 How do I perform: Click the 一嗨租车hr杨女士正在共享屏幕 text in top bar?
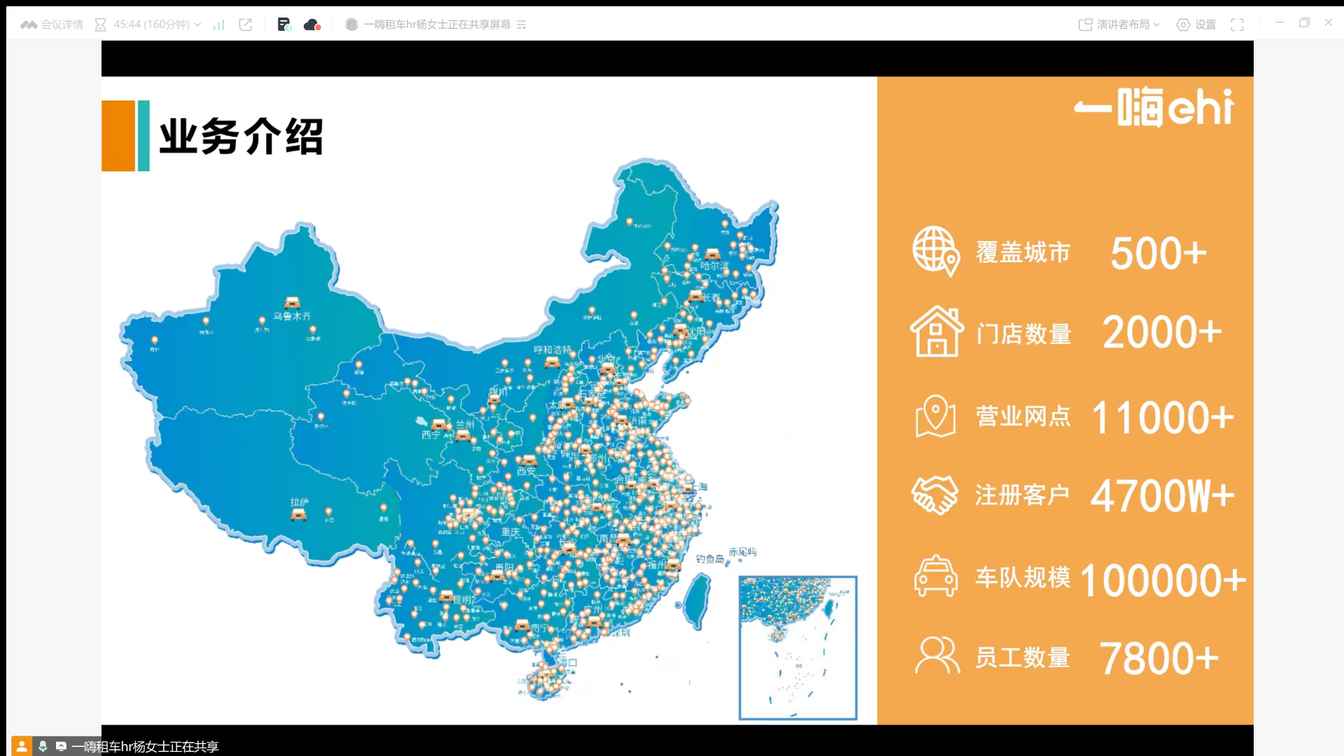437,24
